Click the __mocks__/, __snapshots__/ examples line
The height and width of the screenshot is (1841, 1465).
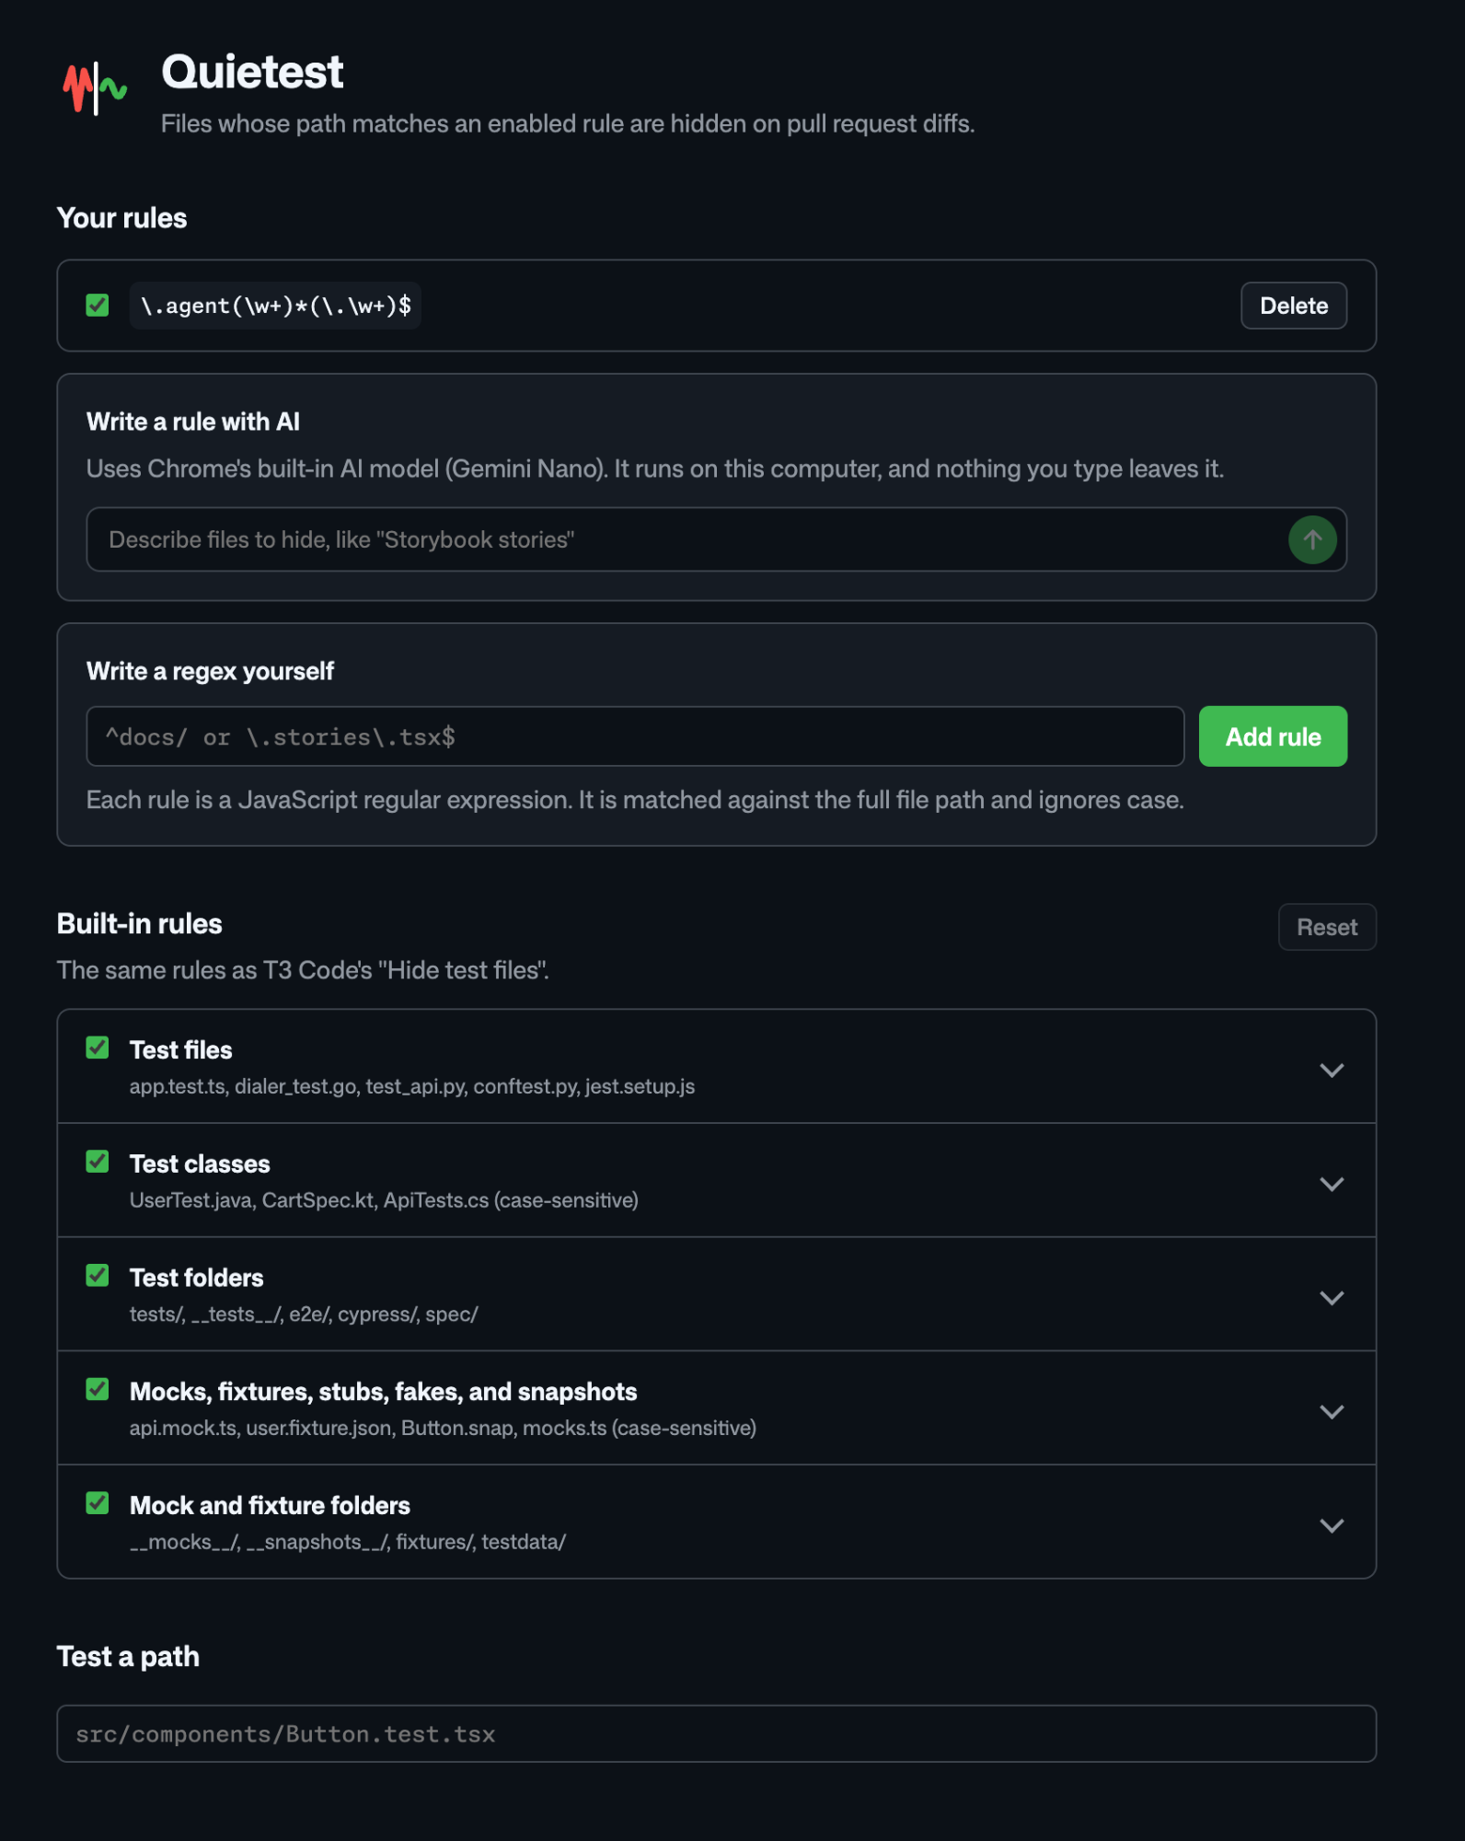pos(348,1542)
